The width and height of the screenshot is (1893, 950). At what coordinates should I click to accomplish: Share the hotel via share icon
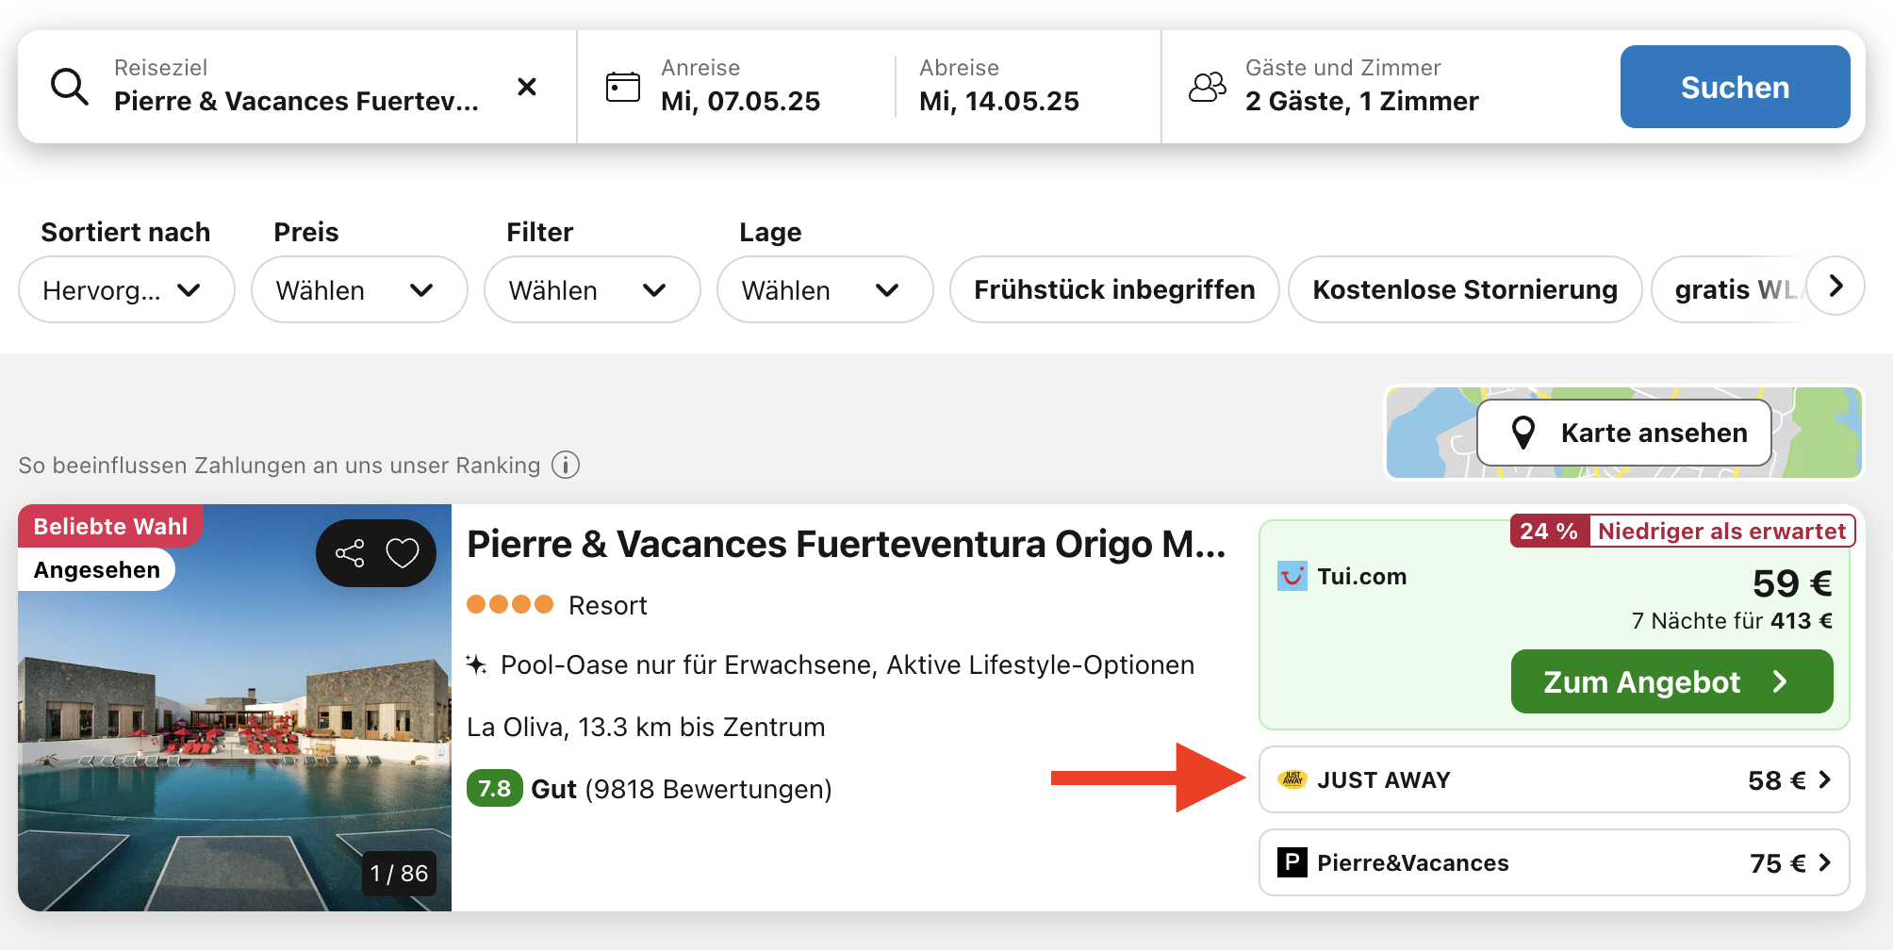pos(350,553)
